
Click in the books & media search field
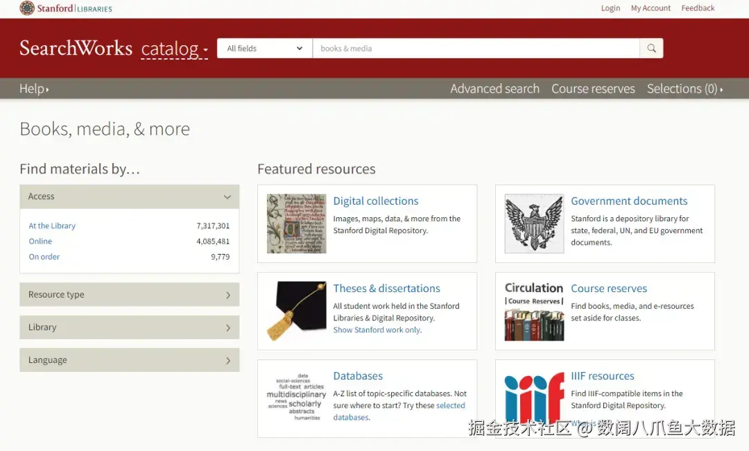click(476, 49)
